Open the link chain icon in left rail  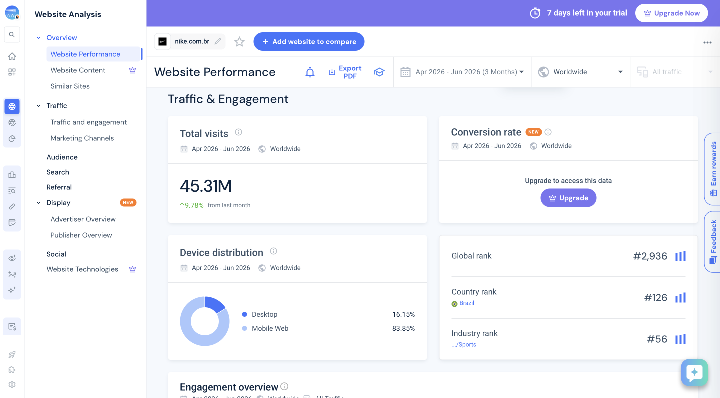point(12,206)
